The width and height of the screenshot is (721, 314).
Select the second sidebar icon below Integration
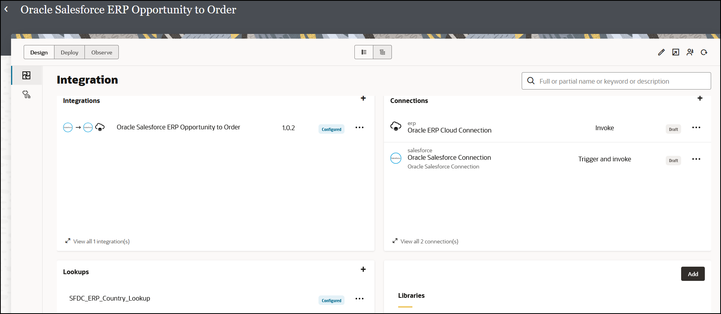[26, 94]
